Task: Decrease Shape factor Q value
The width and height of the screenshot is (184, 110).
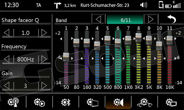Action: pos(7,33)
